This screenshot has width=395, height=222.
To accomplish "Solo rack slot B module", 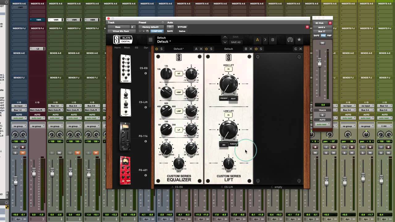I will tap(211, 49).
